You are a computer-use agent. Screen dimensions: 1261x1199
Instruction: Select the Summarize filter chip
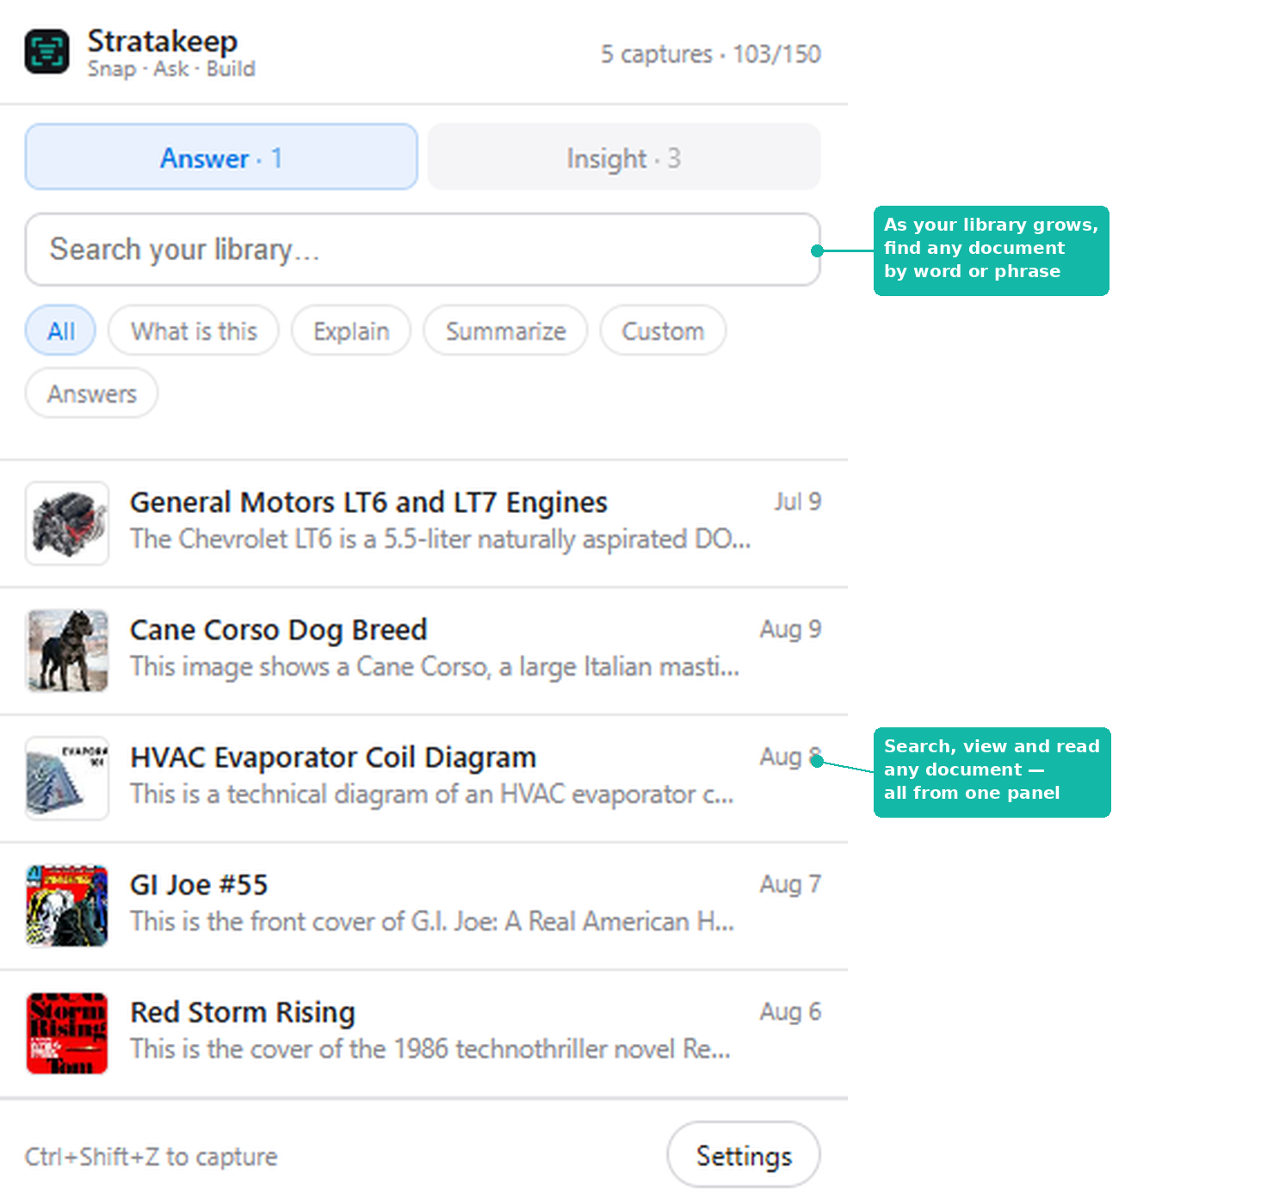click(x=505, y=331)
